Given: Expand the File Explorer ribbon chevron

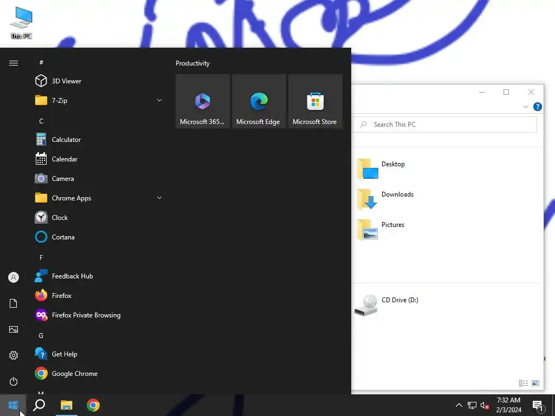Looking at the screenshot, I should (526, 107).
